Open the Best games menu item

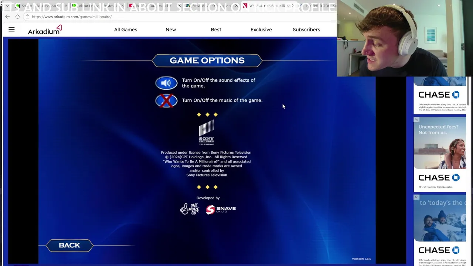(216, 30)
